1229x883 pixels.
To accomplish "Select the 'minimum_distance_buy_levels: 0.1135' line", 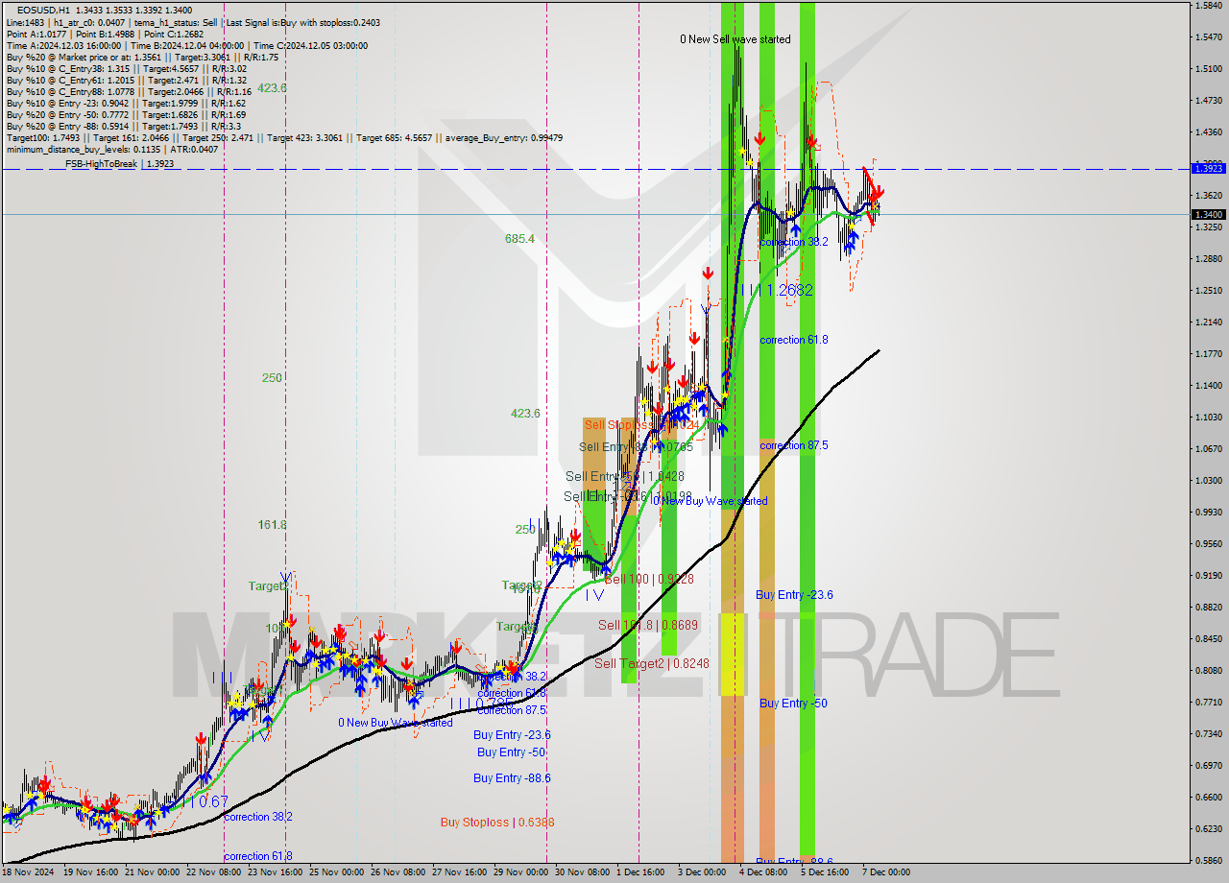I will [111, 149].
